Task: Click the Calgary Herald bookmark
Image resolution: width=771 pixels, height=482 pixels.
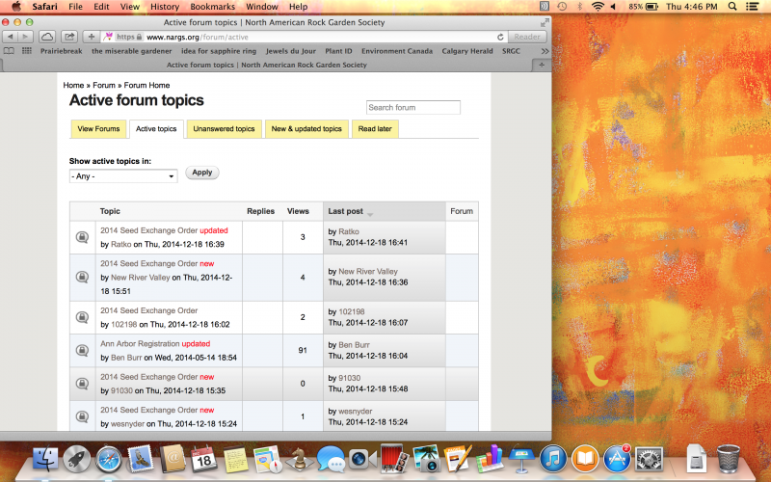Action: 473,51
